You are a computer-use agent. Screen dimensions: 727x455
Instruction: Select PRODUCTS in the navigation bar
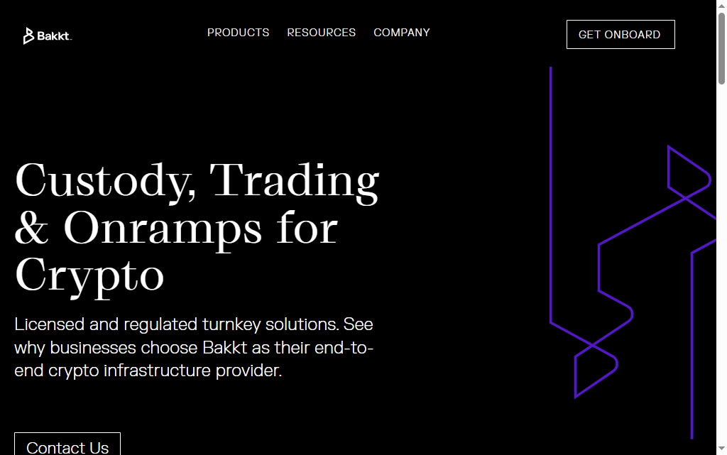click(238, 33)
